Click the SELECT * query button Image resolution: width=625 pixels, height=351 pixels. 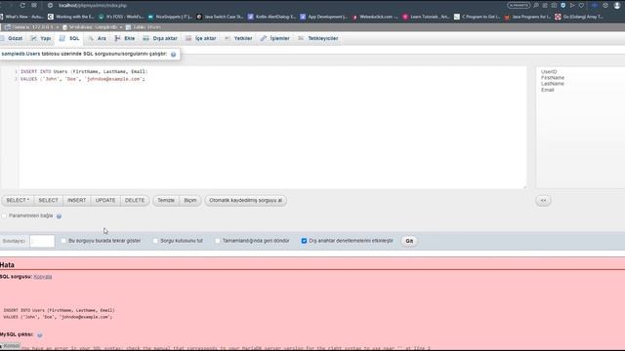pos(18,200)
